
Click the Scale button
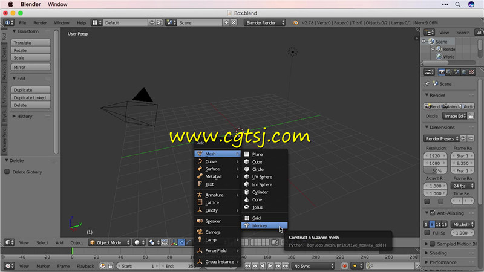tap(31, 57)
